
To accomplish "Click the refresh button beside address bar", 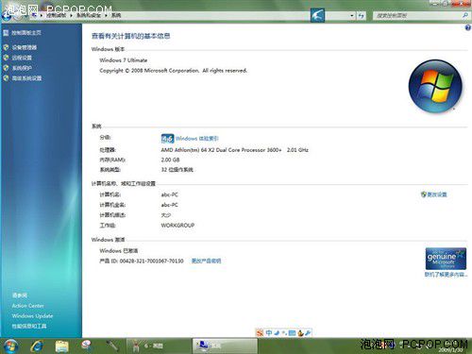I will coord(362,15).
